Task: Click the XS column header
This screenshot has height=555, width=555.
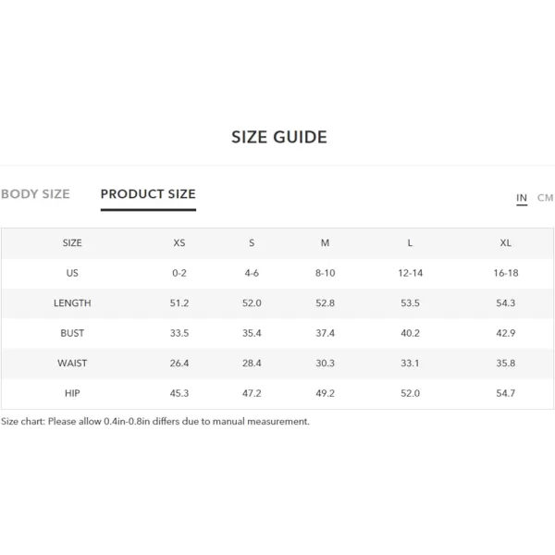Action: coord(179,242)
